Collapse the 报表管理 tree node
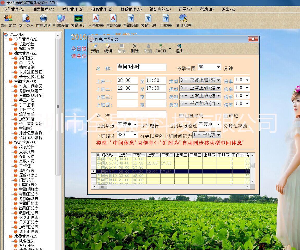 [6, 143]
